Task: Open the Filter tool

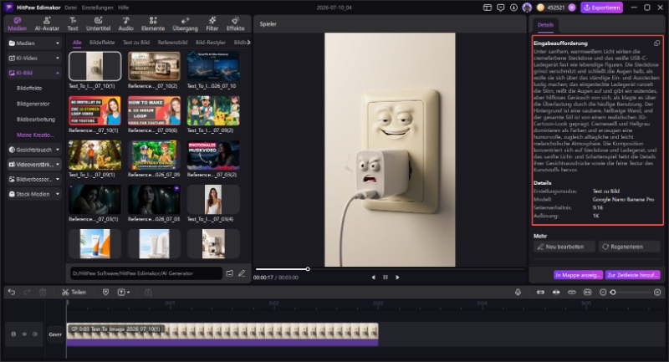Action: point(212,24)
